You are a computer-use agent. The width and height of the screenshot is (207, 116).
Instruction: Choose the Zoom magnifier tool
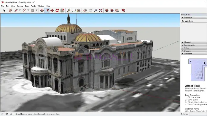[95, 10]
